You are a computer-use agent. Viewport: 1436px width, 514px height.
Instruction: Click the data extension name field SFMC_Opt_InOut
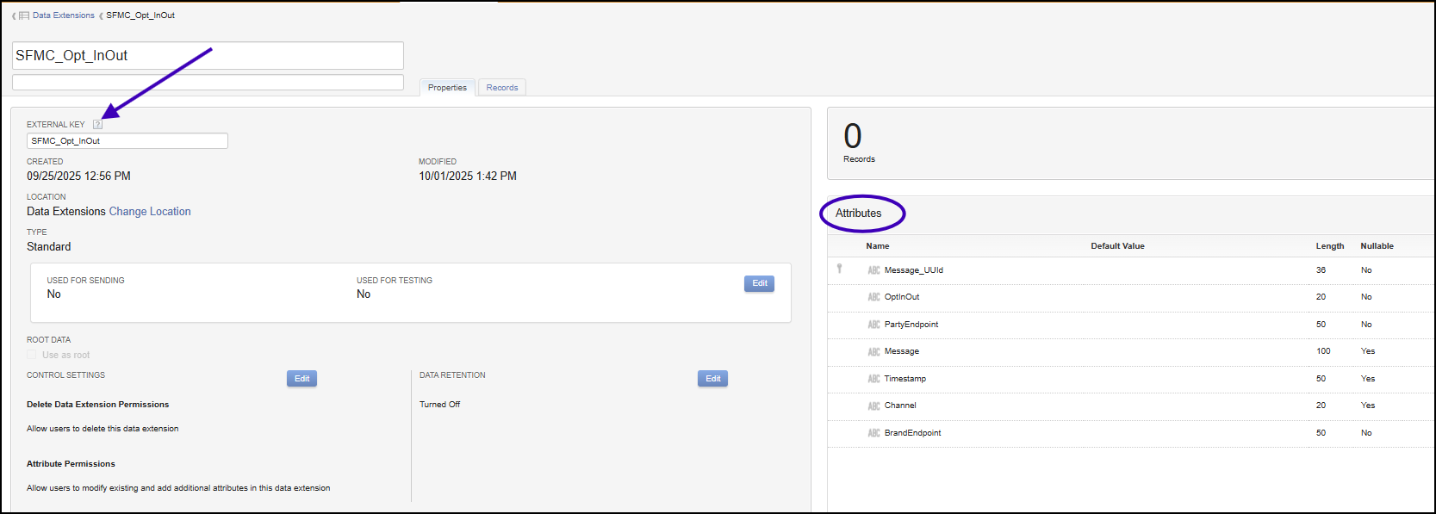coord(208,56)
